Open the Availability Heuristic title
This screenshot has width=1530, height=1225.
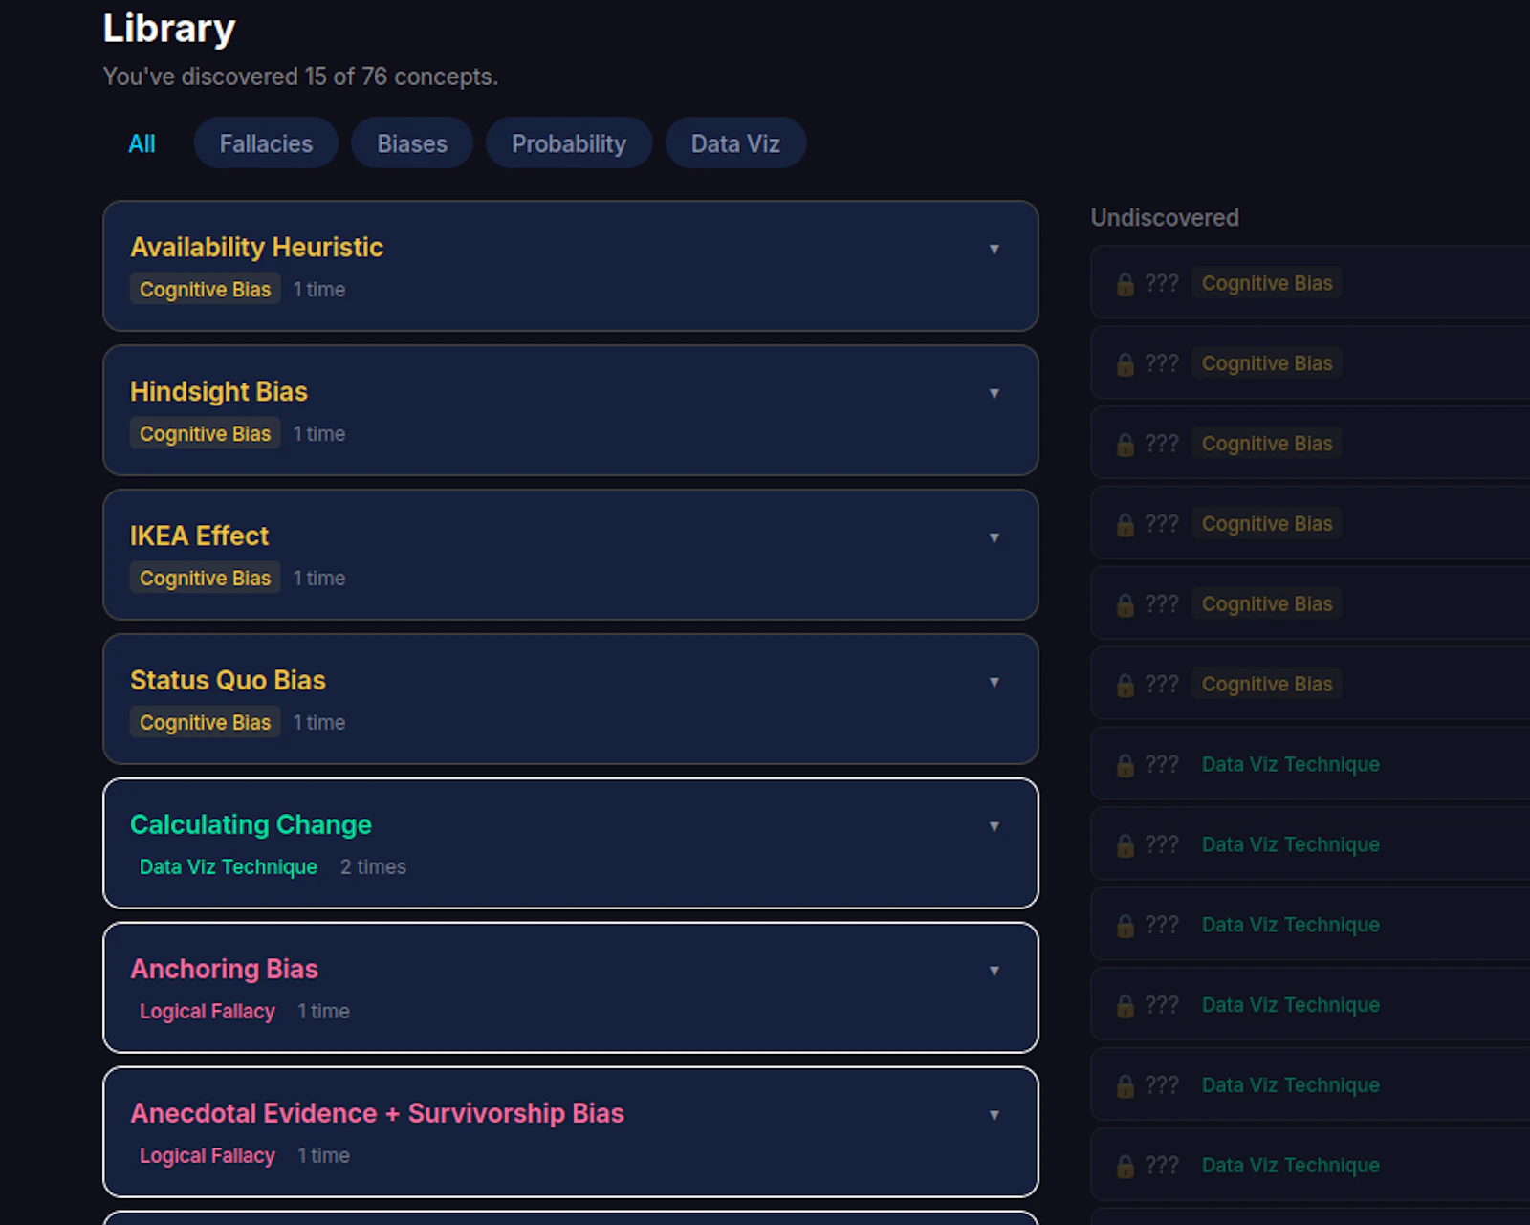(x=256, y=248)
